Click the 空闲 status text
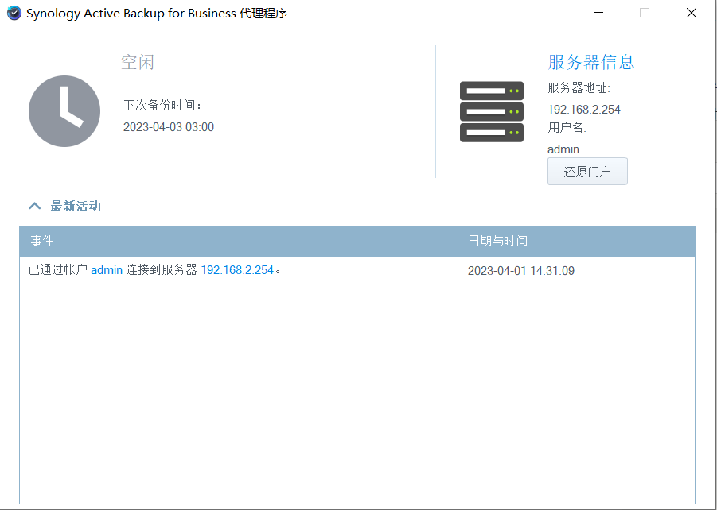Viewport: 717px width, 510px height. [x=137, y=62]
